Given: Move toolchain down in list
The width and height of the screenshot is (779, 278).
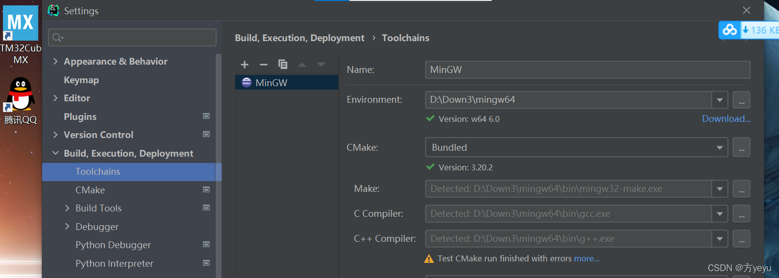Looking at the screenshot, I should pos(321,65).
